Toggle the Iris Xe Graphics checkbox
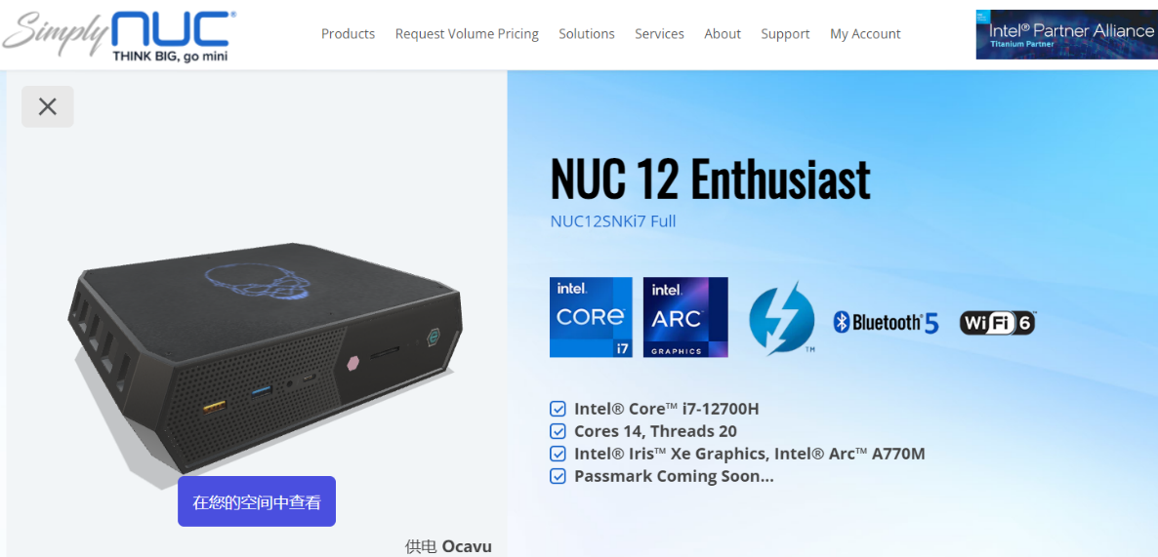This screenshot has width=1158, height=557. coord(558,454)
